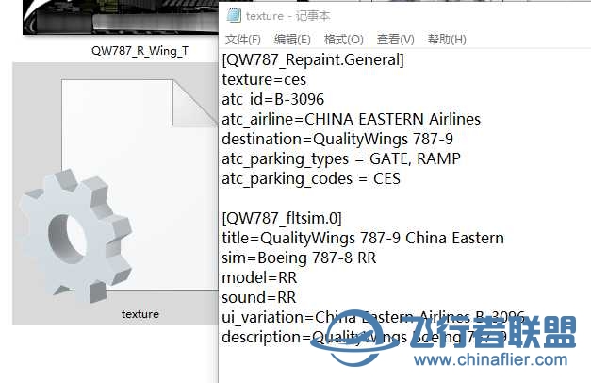The width and height of the screenshot is (591, 383).
Task: Click the [QW787_fltsim.0] section header
Action: pos(282,219)
